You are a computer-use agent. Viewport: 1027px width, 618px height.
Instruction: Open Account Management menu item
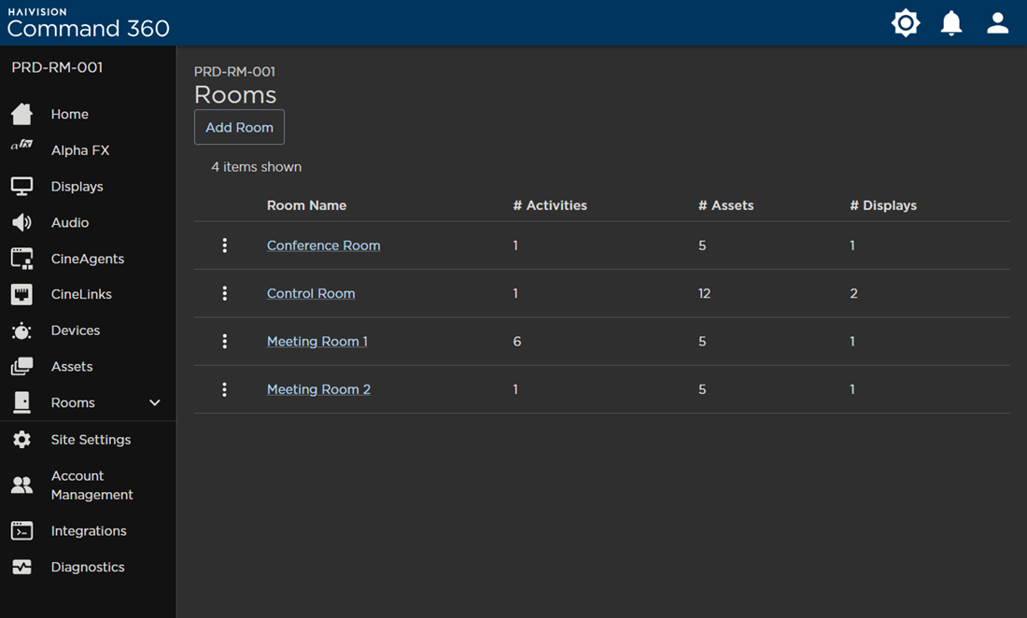coord(91,485)
